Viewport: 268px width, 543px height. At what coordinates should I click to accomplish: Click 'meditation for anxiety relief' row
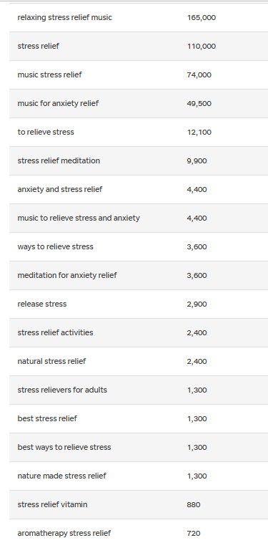click(x=139, y=275)
